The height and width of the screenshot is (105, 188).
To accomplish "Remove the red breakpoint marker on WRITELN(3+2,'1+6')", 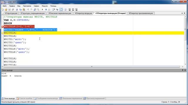I will [2, 27].
